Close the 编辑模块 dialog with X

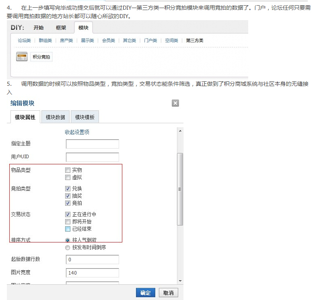click(x=175, y=103)
